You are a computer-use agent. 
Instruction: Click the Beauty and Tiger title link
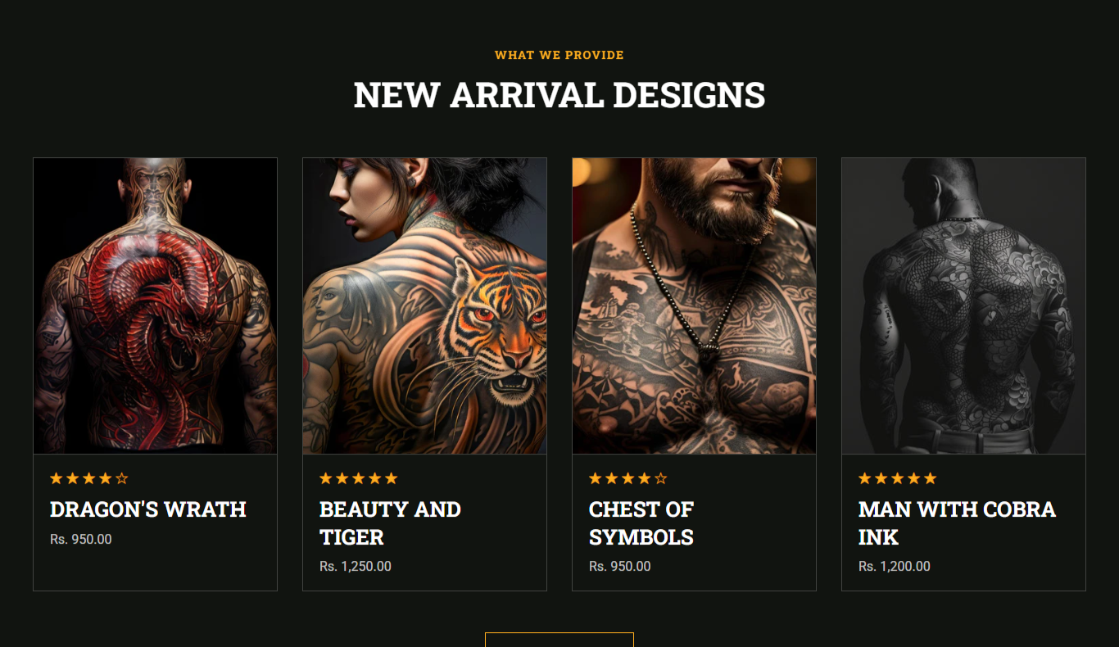tap(390, 523)
